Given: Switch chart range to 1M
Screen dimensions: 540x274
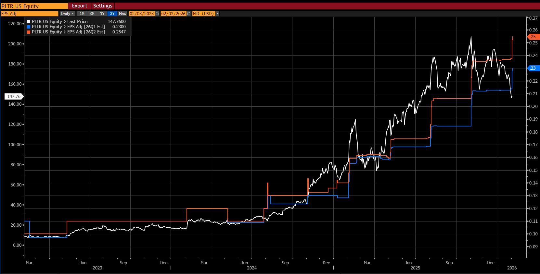Looking at the screenshot, I should [x=82, y=14].
